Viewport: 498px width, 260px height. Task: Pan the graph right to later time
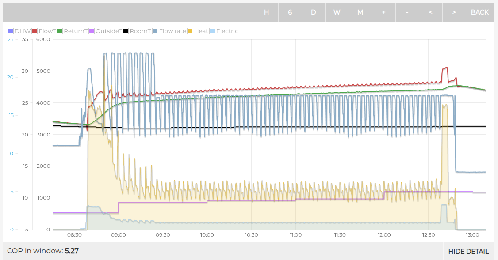point(454,12)
